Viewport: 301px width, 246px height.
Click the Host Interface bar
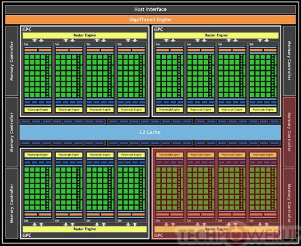tap(150, 9)
